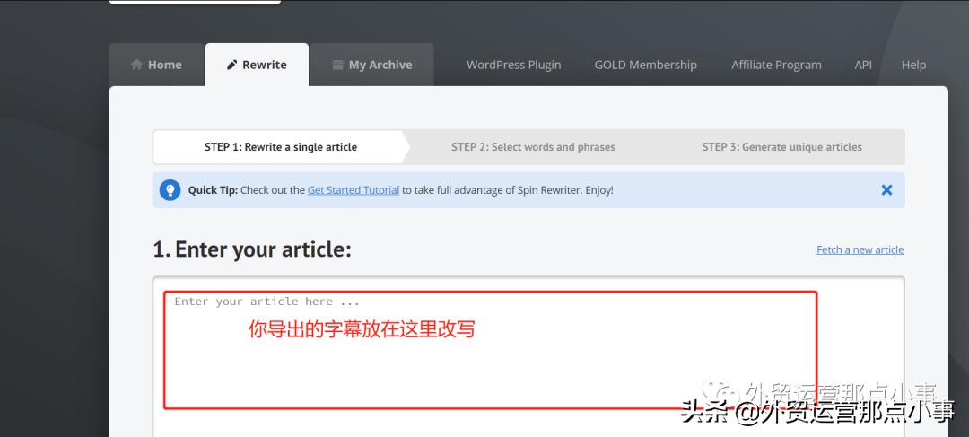Viewport: 969px width, 437px height.
Task: Dismiss the Quick Tip banner
Action: point(886,189)
